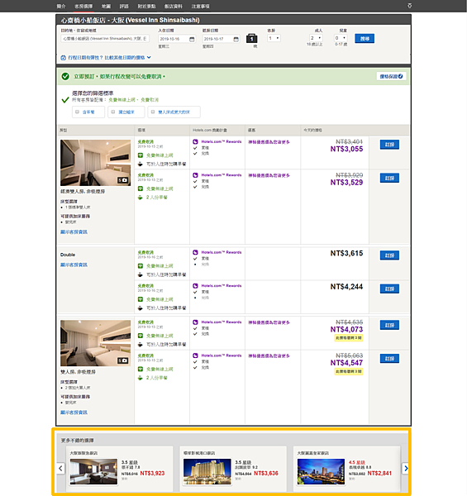Click the camera icon on twin room photo
This screenshot has height=496, width=467.
click(x=123, y=360)
